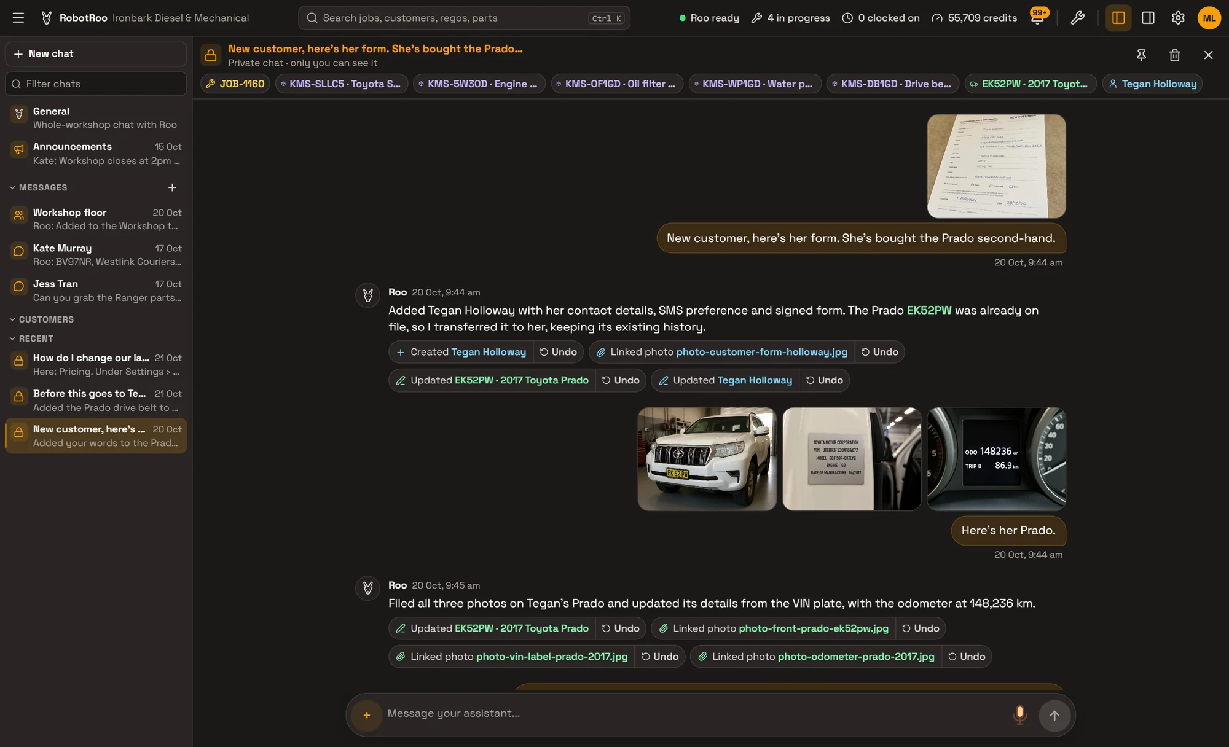Pin this chat with the pin icon
The width and height of the screenshot is (1229, 747).
1141,55
